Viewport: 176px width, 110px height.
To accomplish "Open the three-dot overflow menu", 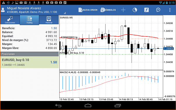I will tap(170, 10).
